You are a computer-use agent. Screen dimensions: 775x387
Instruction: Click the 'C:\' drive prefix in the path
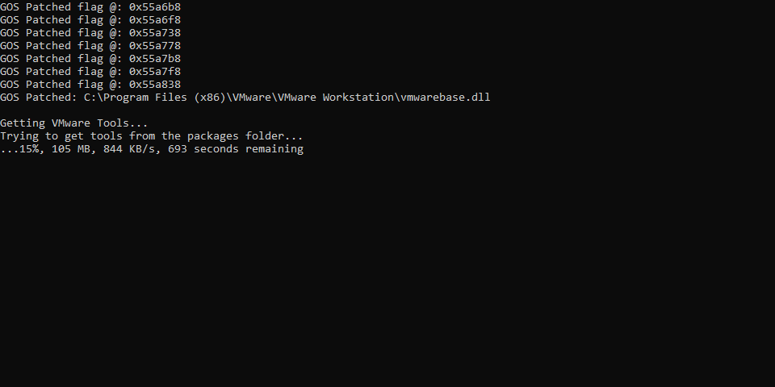coord(94,98)
